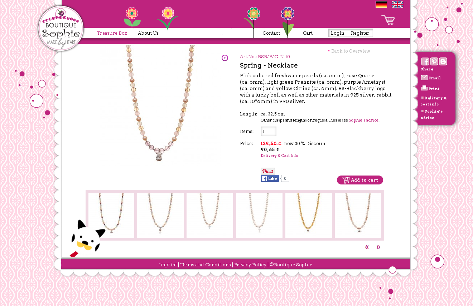
Task: Share on Pinterest from the side panel
Action: pyautogui.click(x=434, y=61)
